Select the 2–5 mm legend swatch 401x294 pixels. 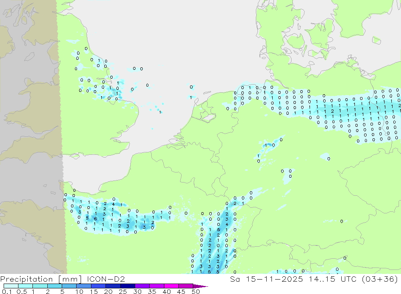coord(55,286)
